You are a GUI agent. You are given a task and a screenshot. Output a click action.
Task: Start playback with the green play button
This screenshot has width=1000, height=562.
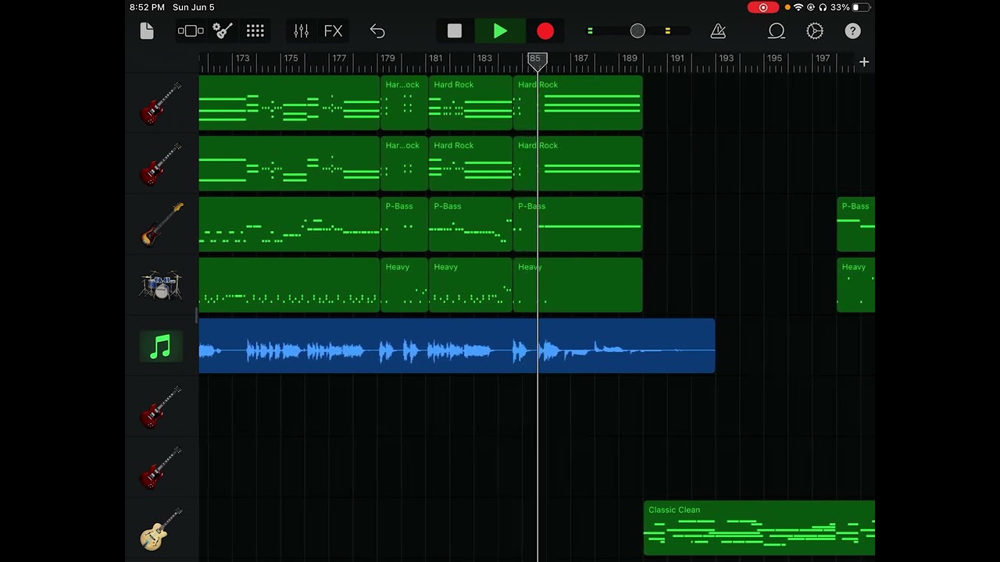pyautogui.click(x=500, y=31)
